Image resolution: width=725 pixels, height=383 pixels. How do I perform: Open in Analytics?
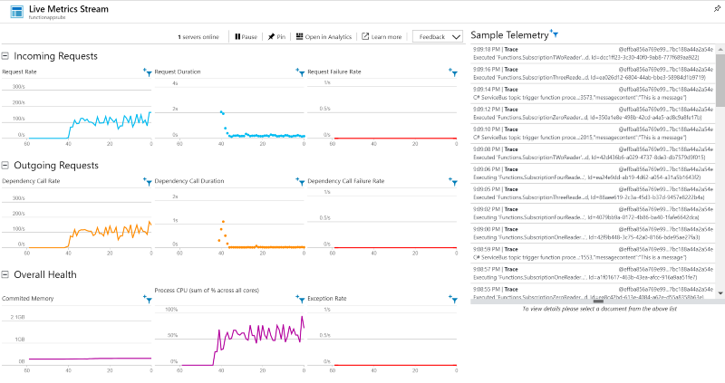tap(324, 36)
